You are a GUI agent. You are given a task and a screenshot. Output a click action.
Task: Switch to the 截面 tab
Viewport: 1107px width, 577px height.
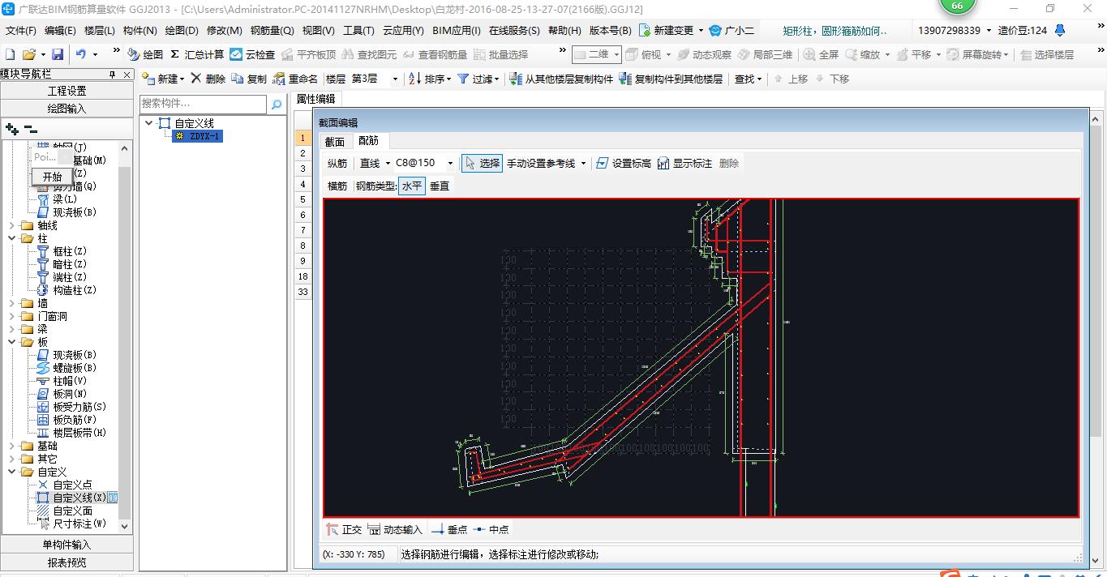pyautogui.click(x=335, y=142)
